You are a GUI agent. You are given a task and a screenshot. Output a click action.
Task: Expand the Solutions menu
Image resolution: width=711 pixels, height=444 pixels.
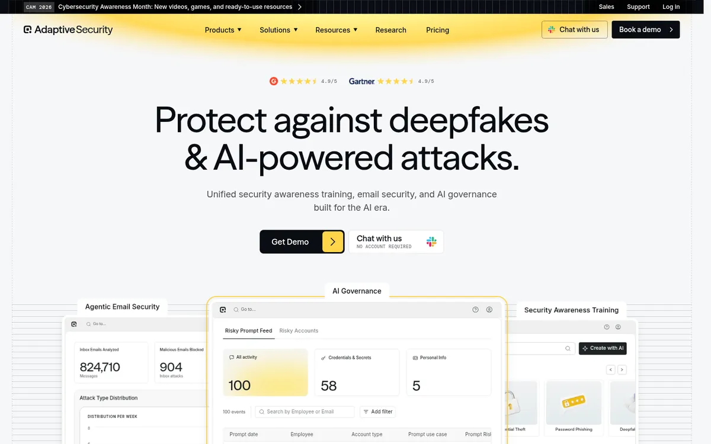[x=278, y=30]
